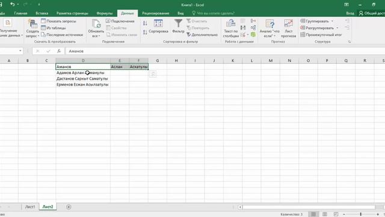This screenshot has height=217, width=385.
Task: Open the Data Validation dropdown arrow
Action: point(248,35)
